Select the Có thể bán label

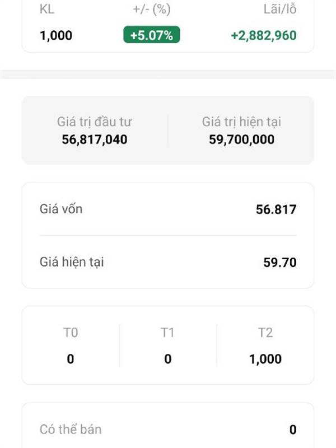(71, 430)
